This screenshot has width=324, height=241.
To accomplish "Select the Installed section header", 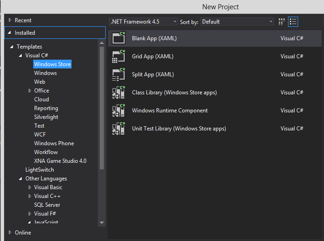I will point(25,33).
